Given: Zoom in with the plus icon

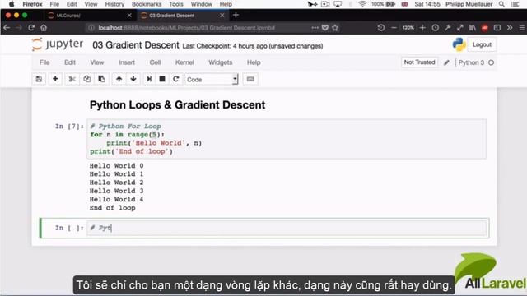Looking at the screenshot, I should (422, 28).
